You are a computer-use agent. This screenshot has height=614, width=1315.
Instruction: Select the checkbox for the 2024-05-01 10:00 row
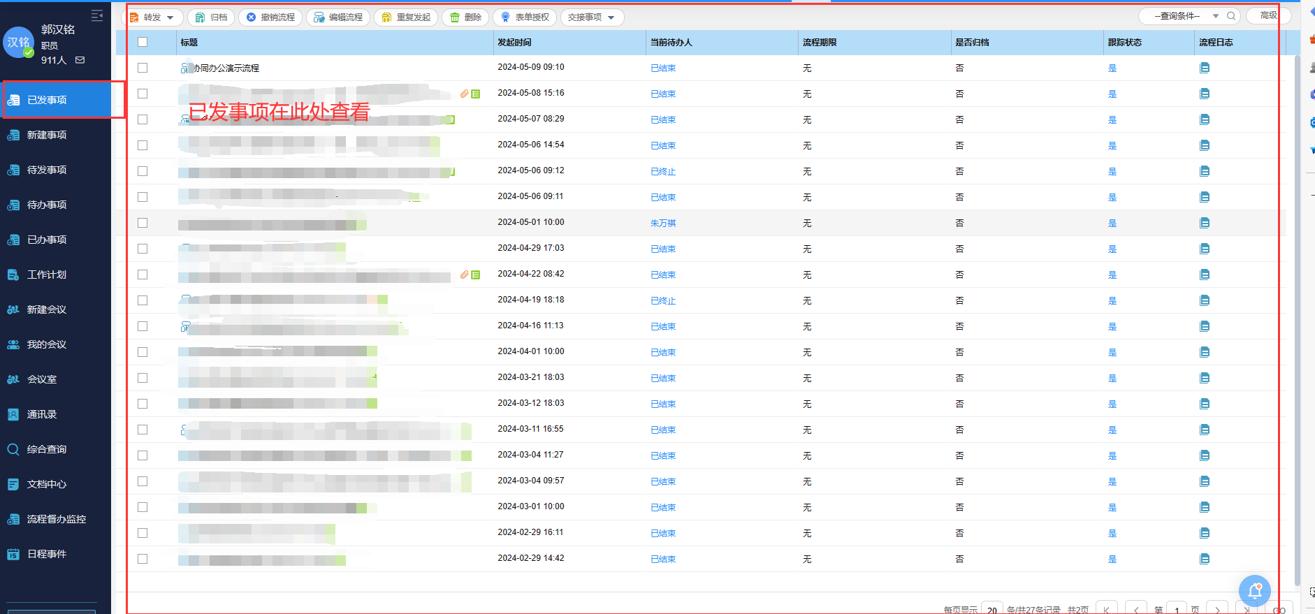pyautogui.click(x=143, y=223)
